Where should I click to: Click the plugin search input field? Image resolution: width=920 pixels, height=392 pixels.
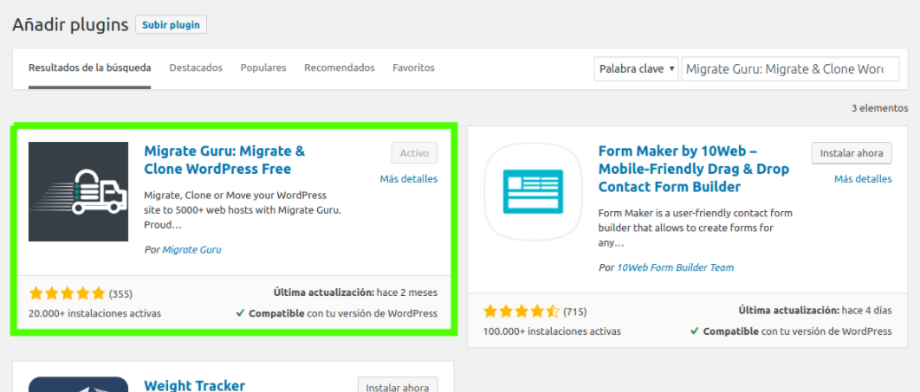790,68
